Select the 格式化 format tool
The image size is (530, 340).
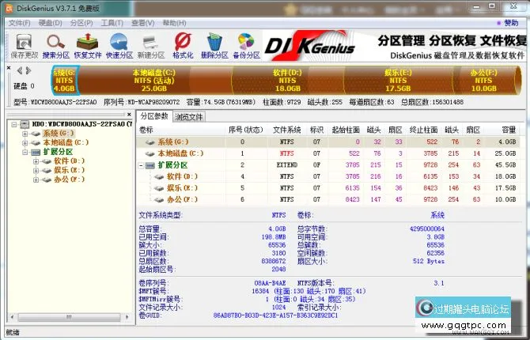pos(183,46)
